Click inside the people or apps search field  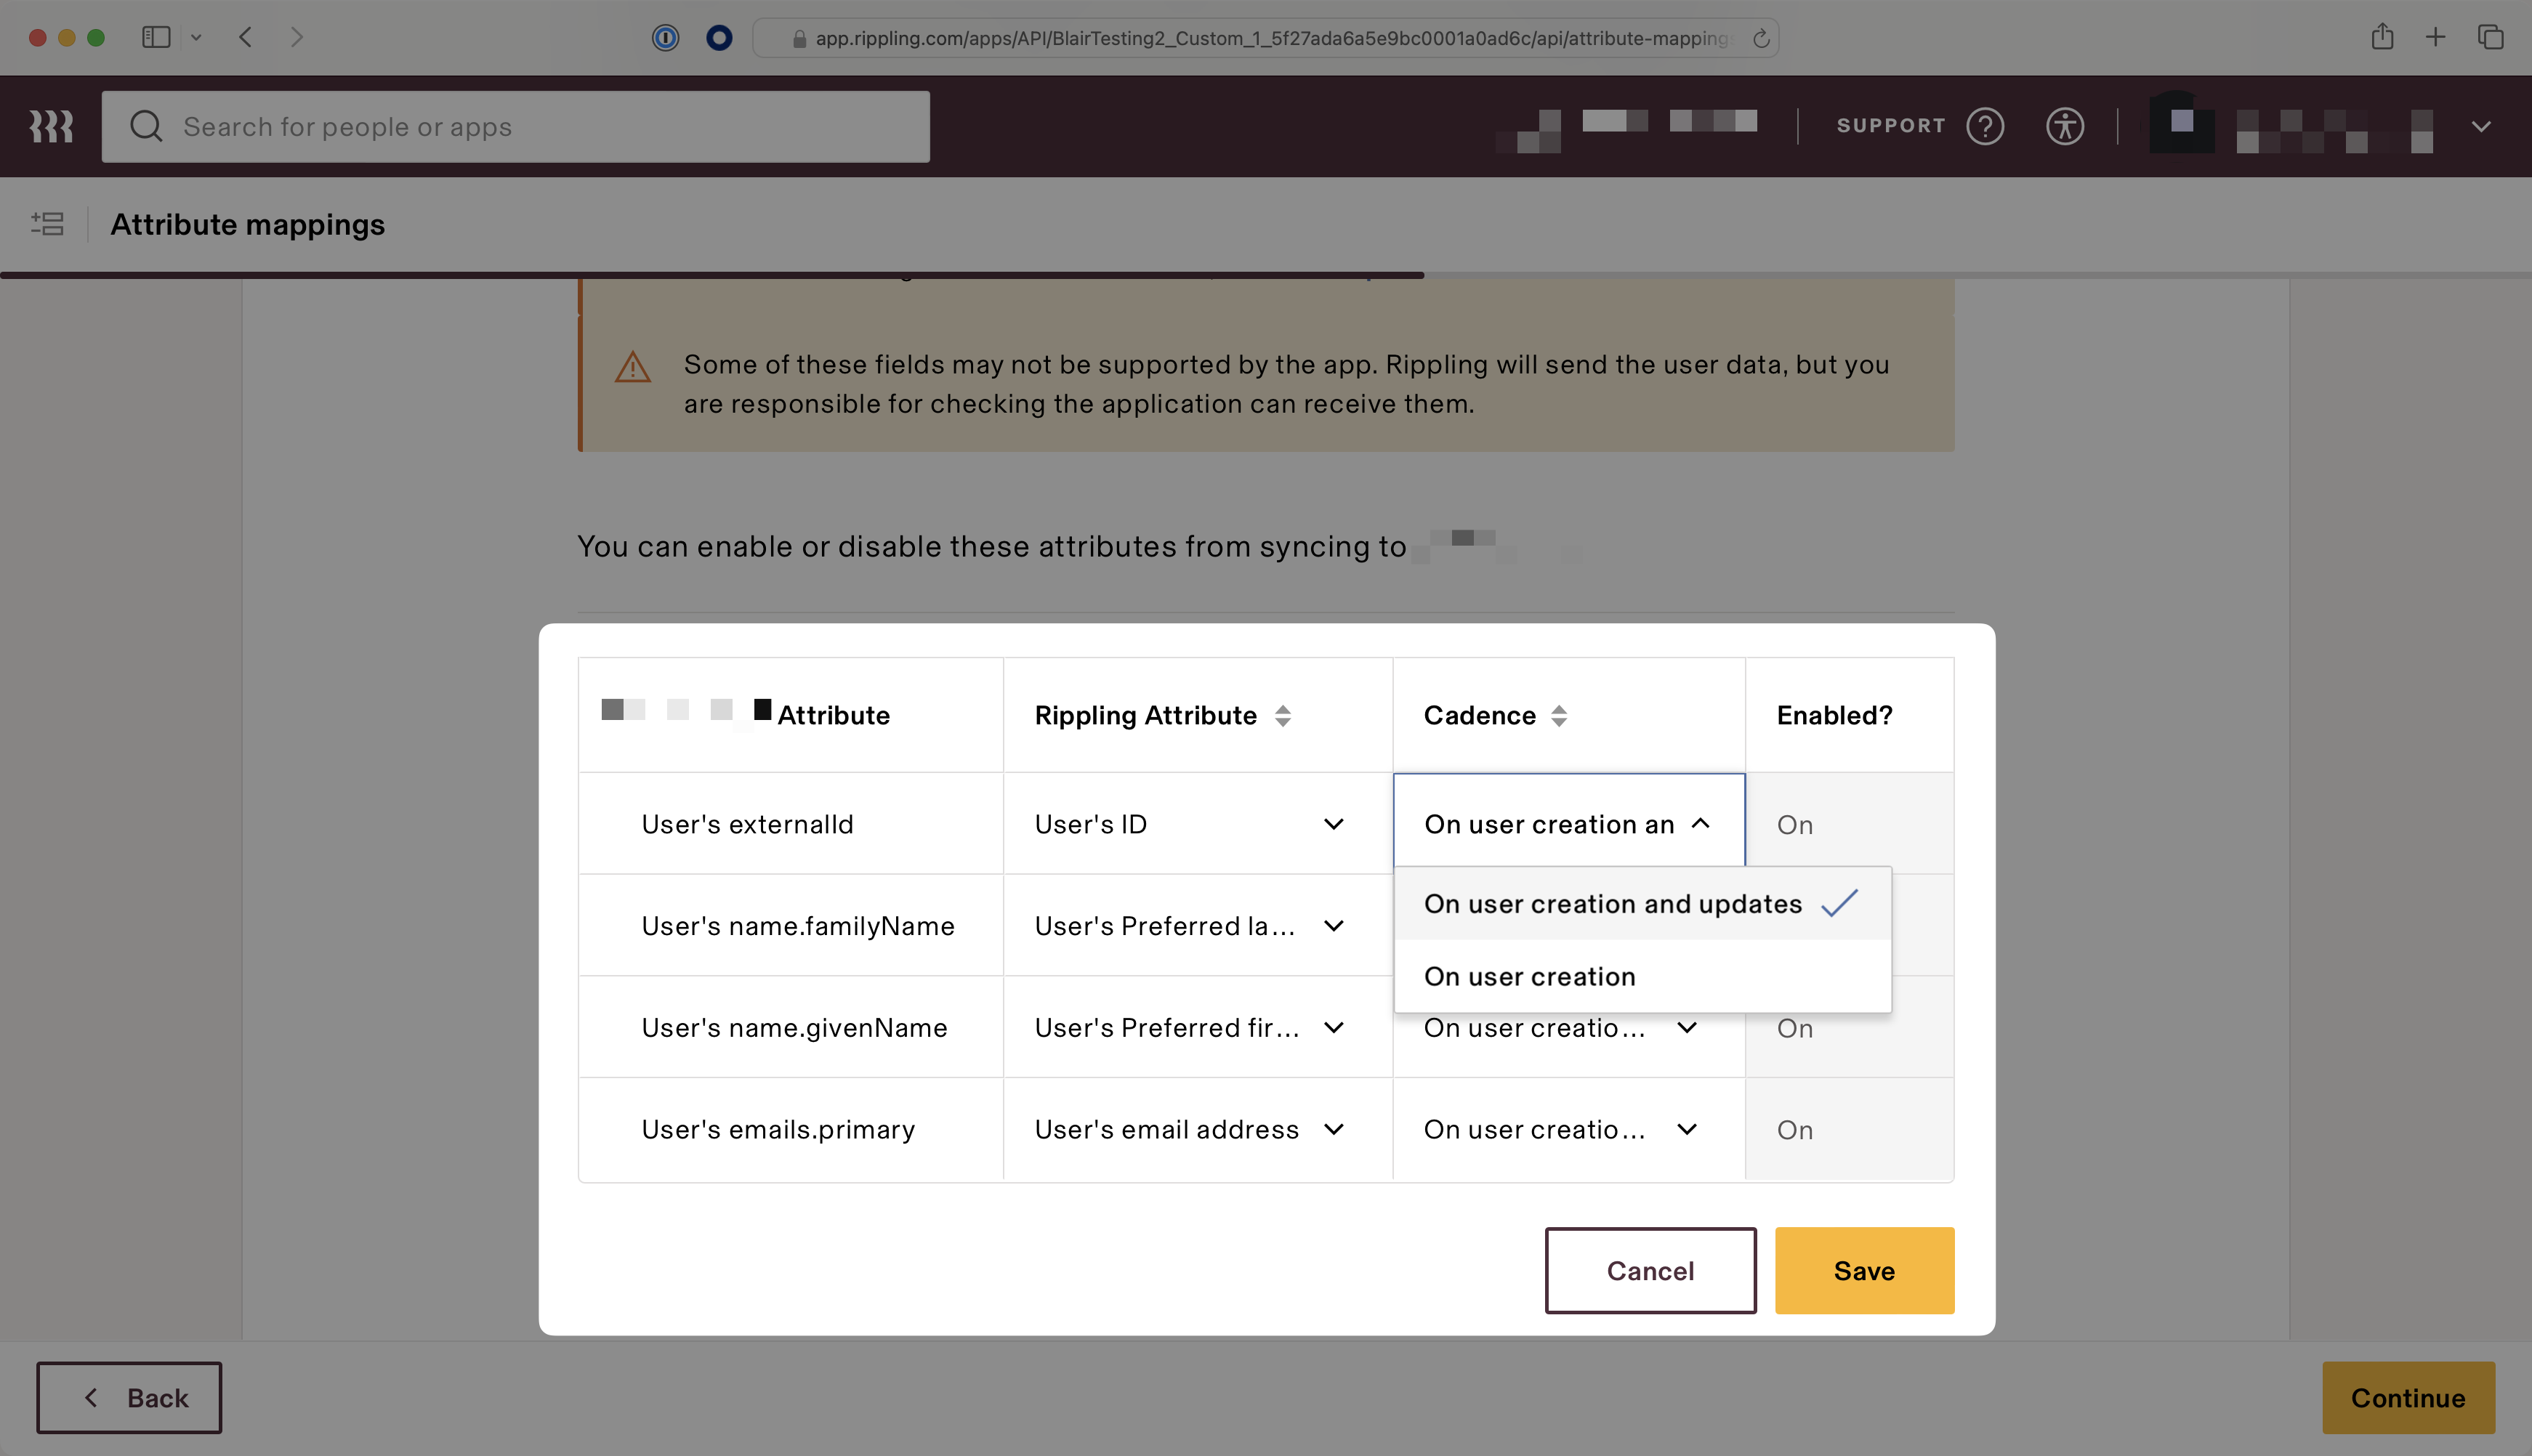pyautogui.click(x=500, y=126)
